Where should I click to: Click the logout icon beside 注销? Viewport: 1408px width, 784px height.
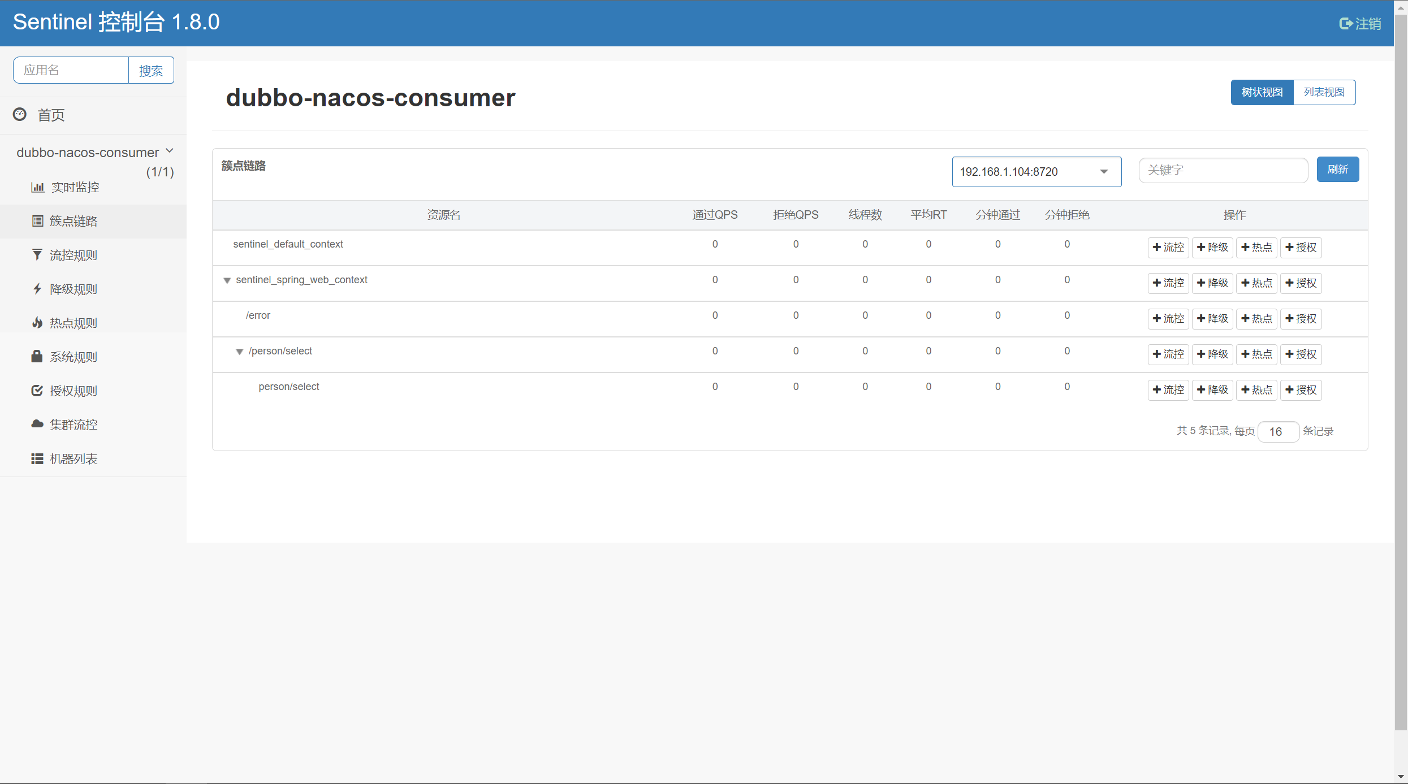(x=1346, y=24)
